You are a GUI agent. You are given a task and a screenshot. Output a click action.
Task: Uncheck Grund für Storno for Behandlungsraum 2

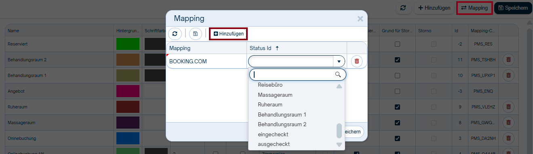click(x=397, y=60)
